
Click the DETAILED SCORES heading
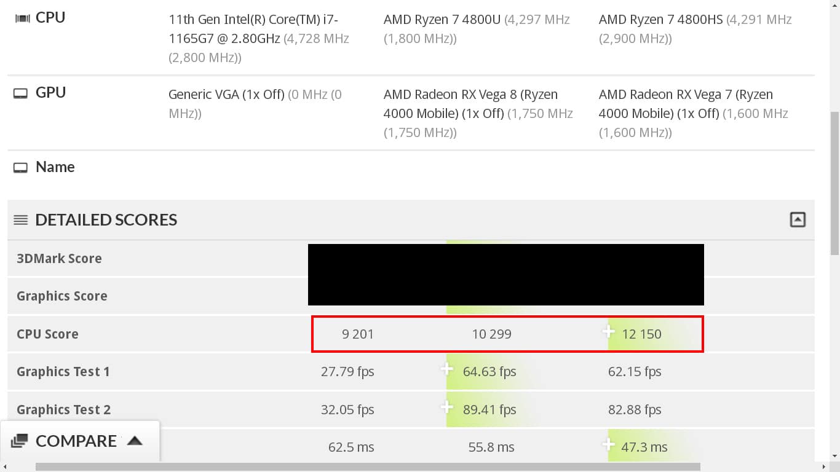106,220
